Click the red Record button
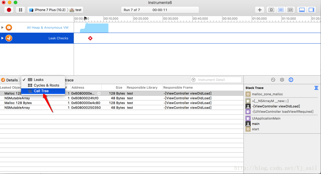The height and width of the screenshot is (174, 321). (x=9, y=10)
